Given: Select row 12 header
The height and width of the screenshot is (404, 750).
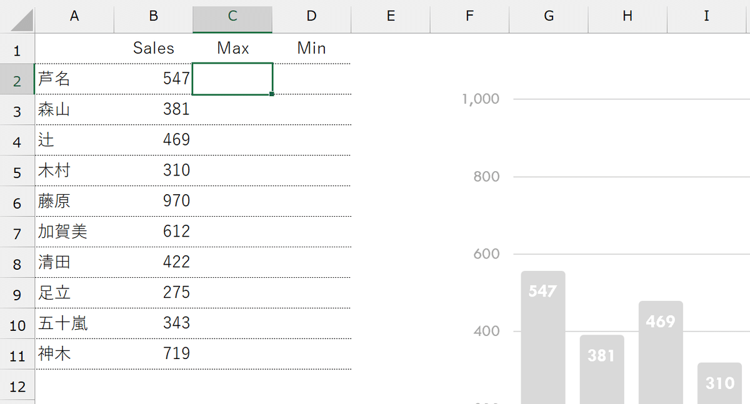Looking at the screenshot, I should 17,385.
